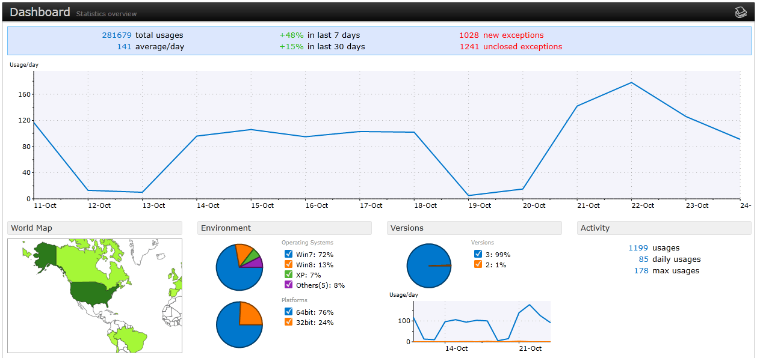The image size is (757, 358).
Task: Open the World Map panel header
Action: coord(94,228)
